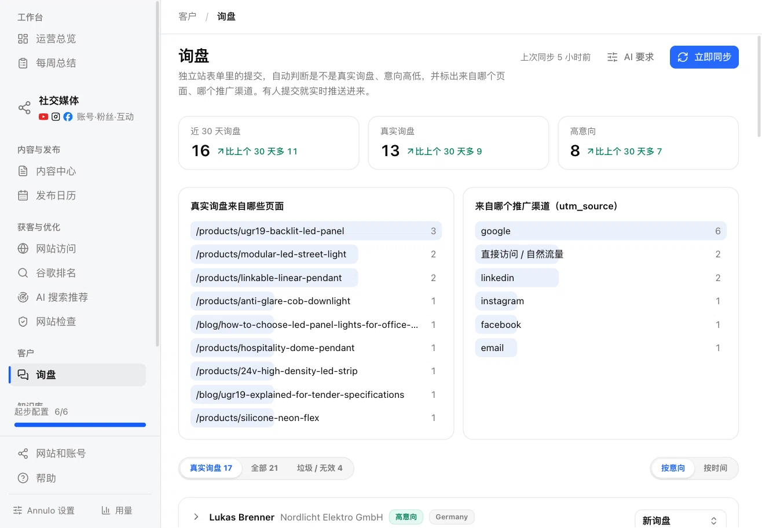Click the 社交媒体 share icon

pos(24,108)
